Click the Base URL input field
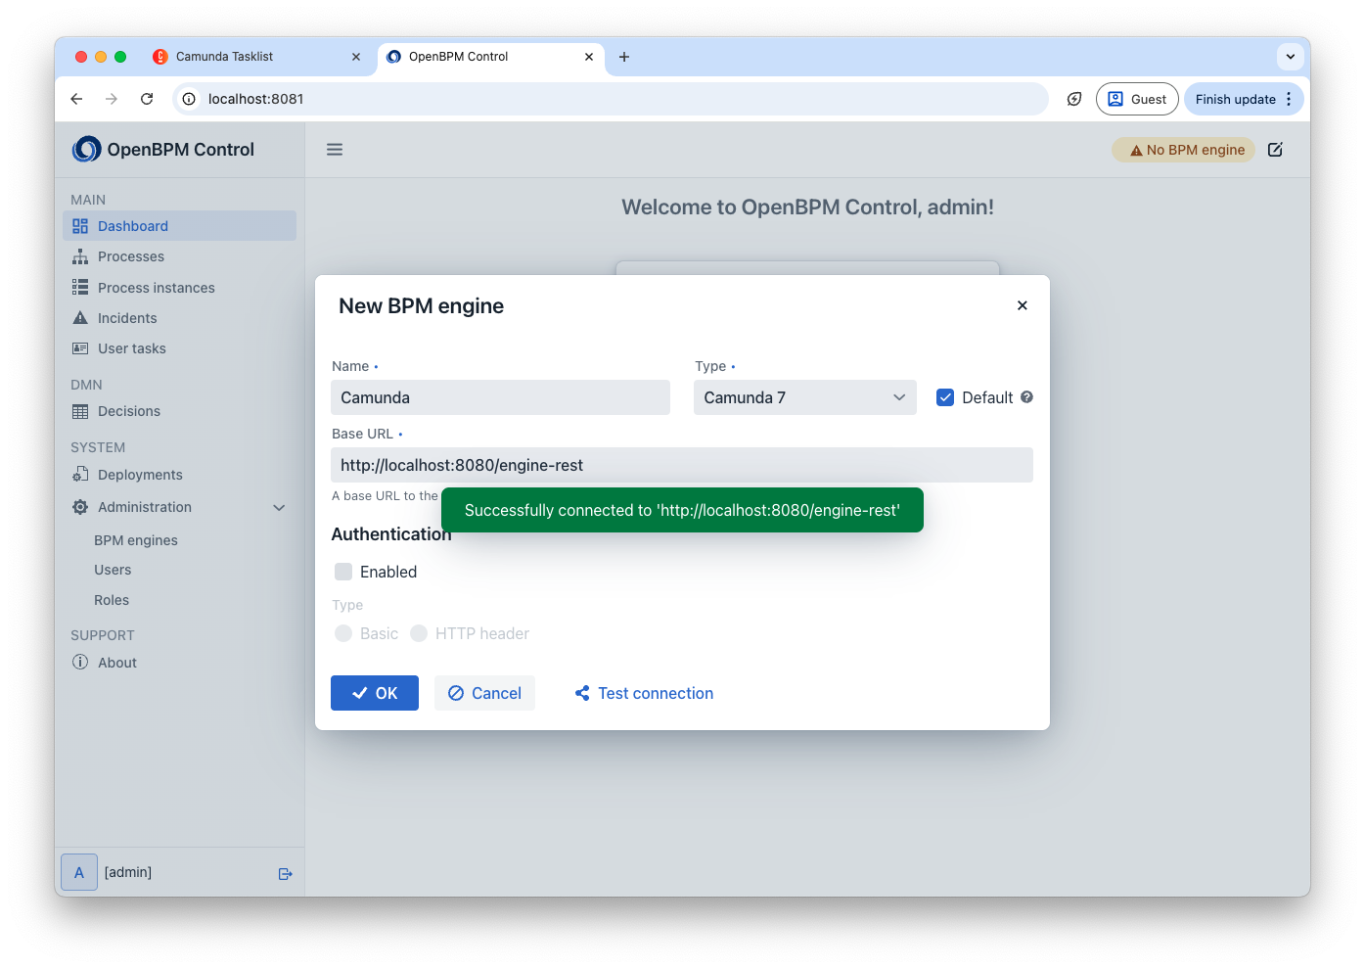 click(682, 465)
